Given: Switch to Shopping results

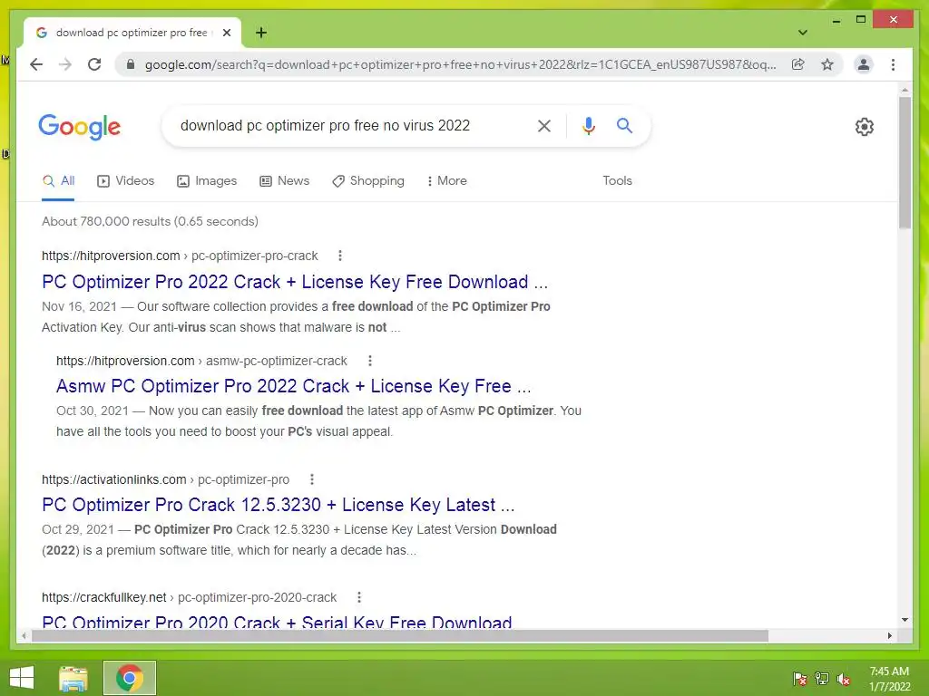Looking at the screenshot, I should 368,181.
